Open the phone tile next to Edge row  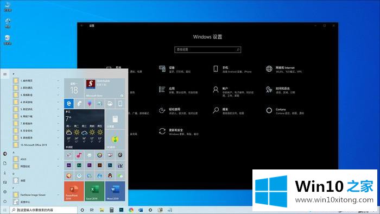[x=120, y=104]
